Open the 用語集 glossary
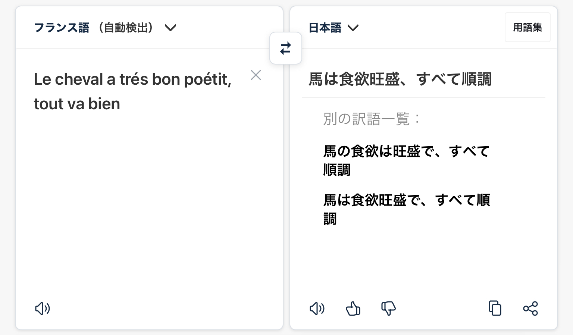573x335 pixels. coord(527,27)
